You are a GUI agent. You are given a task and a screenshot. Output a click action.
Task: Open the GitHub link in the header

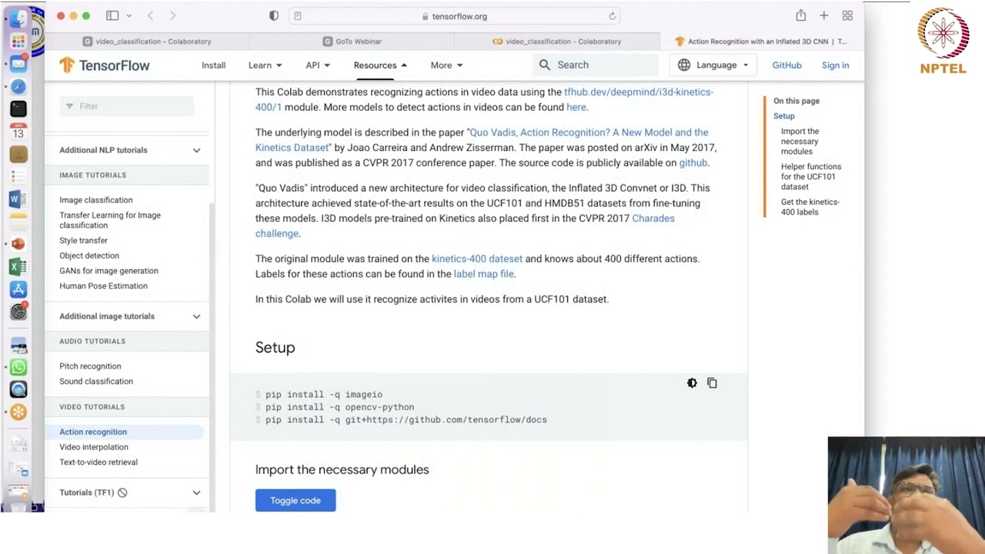pos(786,65)
